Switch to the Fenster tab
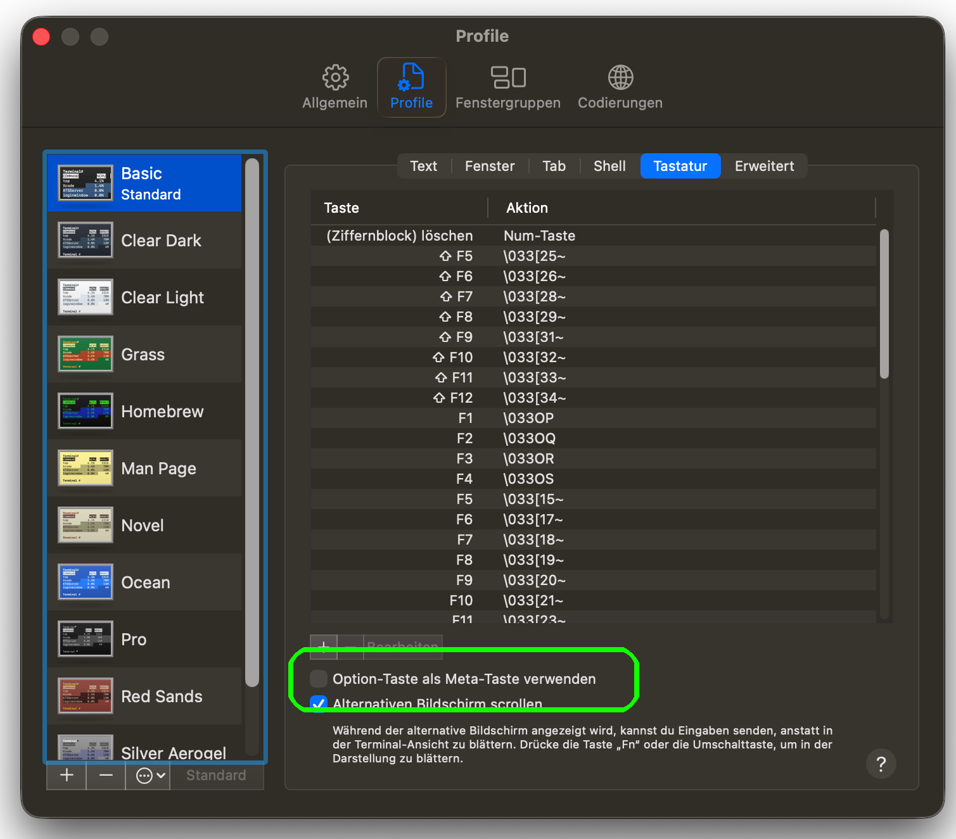Image resolution: width=956 pixels, height=839 pixels. 490,166
